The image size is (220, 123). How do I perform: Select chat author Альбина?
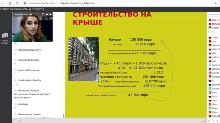tap(23, 104)
